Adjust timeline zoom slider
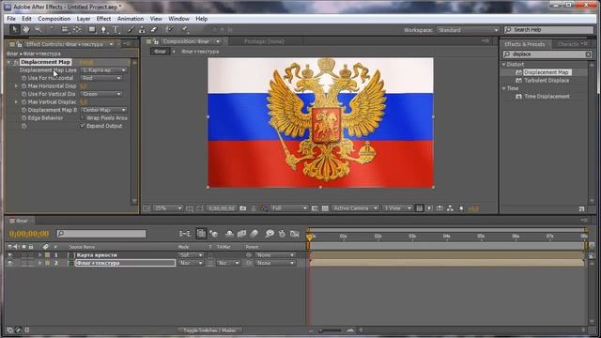The image size is (601, 338). pos(330,330)
